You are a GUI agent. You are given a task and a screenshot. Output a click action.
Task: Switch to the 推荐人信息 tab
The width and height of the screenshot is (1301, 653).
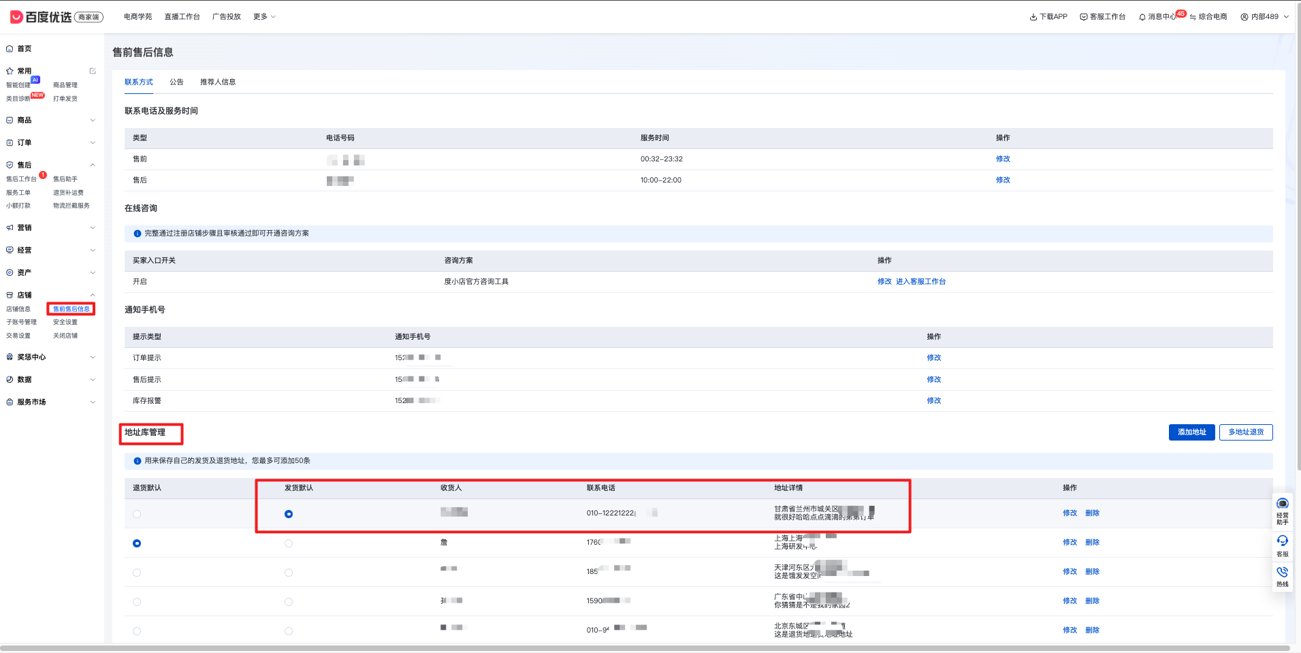[x=218, y=82]
